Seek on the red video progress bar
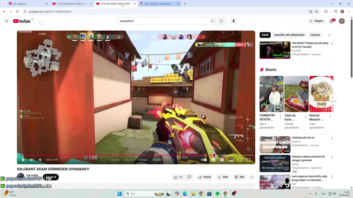The height and width of the screenshot is (198, 353). click(136, 155)
